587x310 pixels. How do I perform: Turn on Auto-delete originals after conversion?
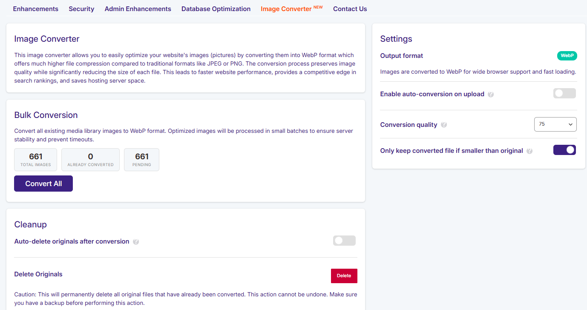point(344,241)
